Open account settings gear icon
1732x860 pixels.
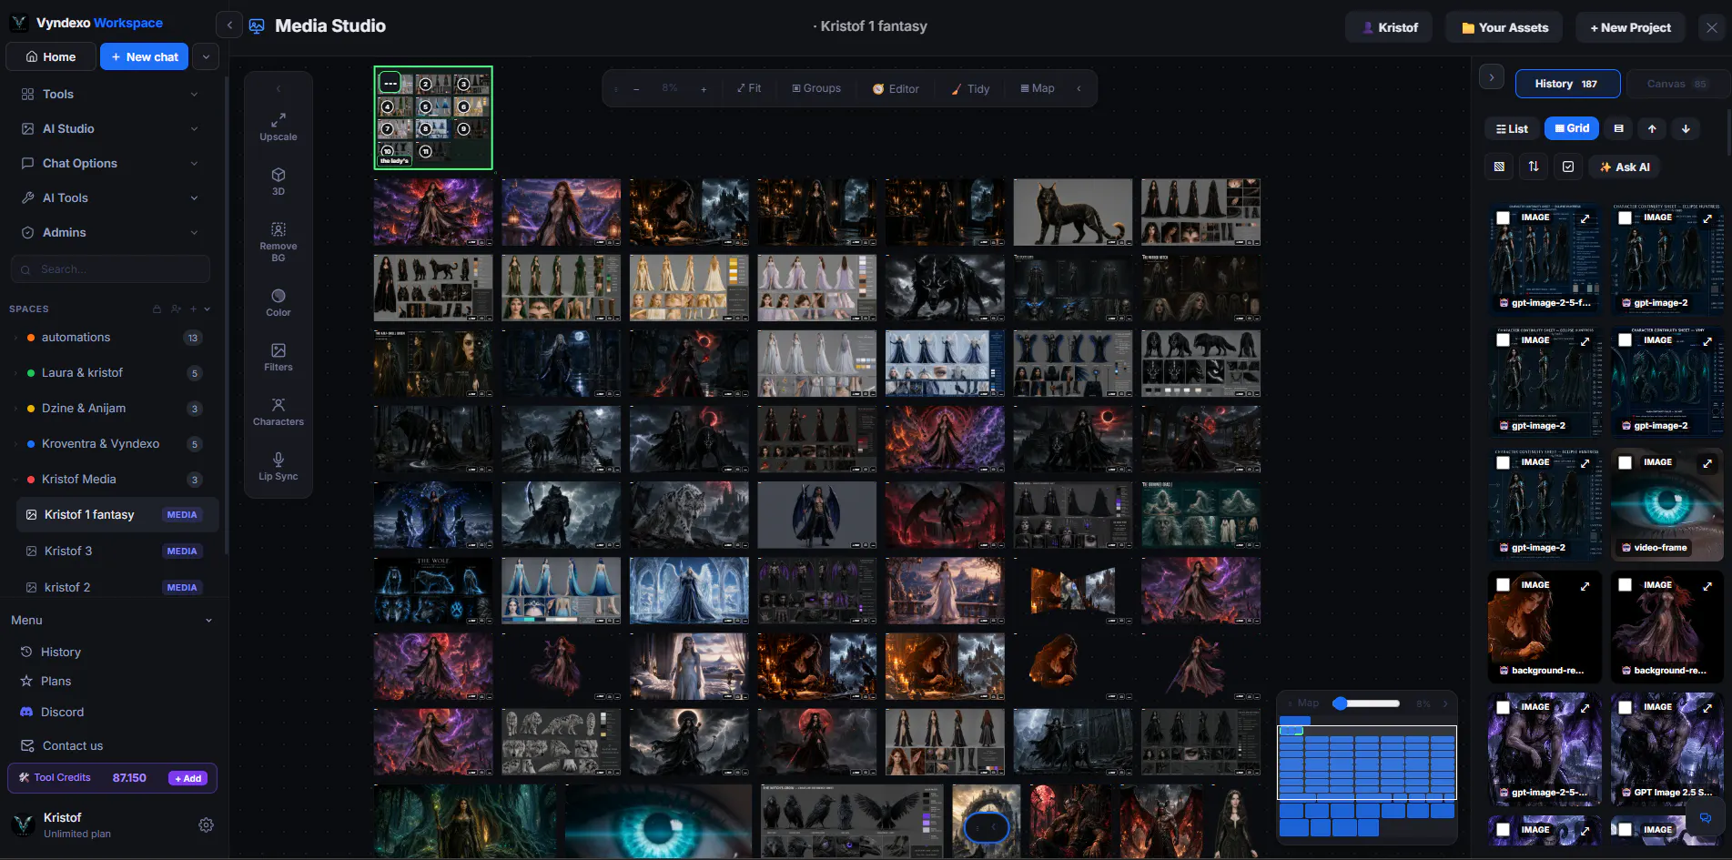(206, 825)
